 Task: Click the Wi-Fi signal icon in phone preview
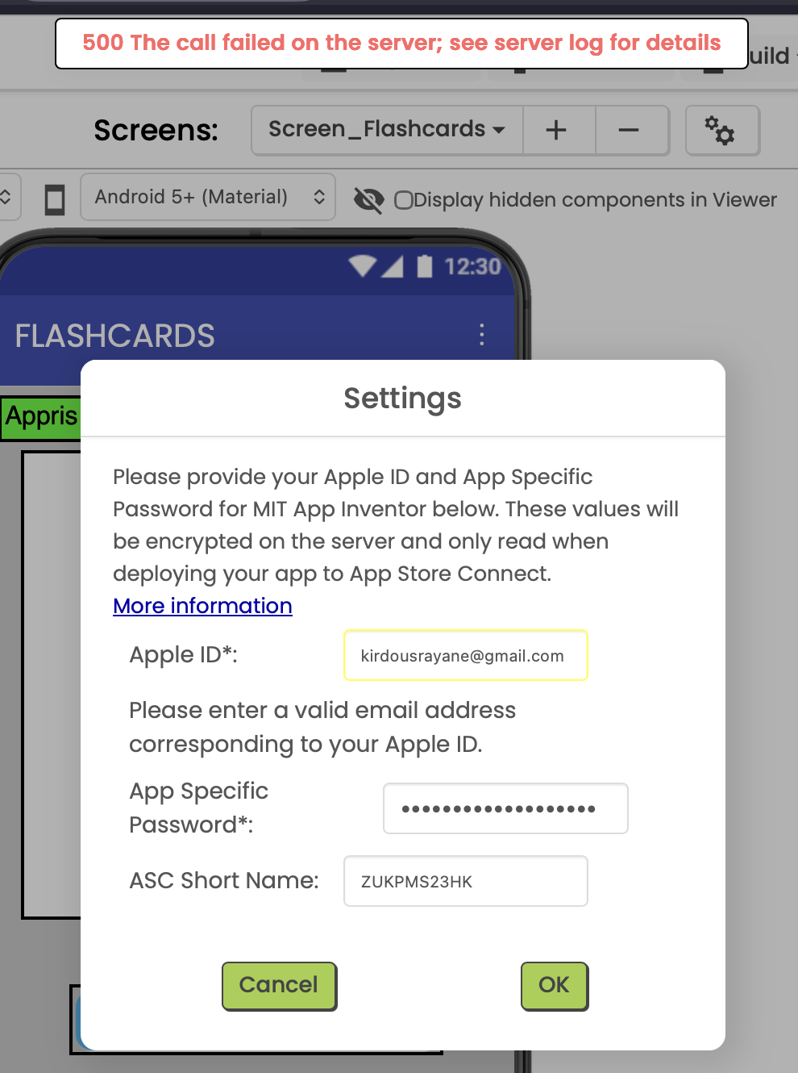(363, 265)
